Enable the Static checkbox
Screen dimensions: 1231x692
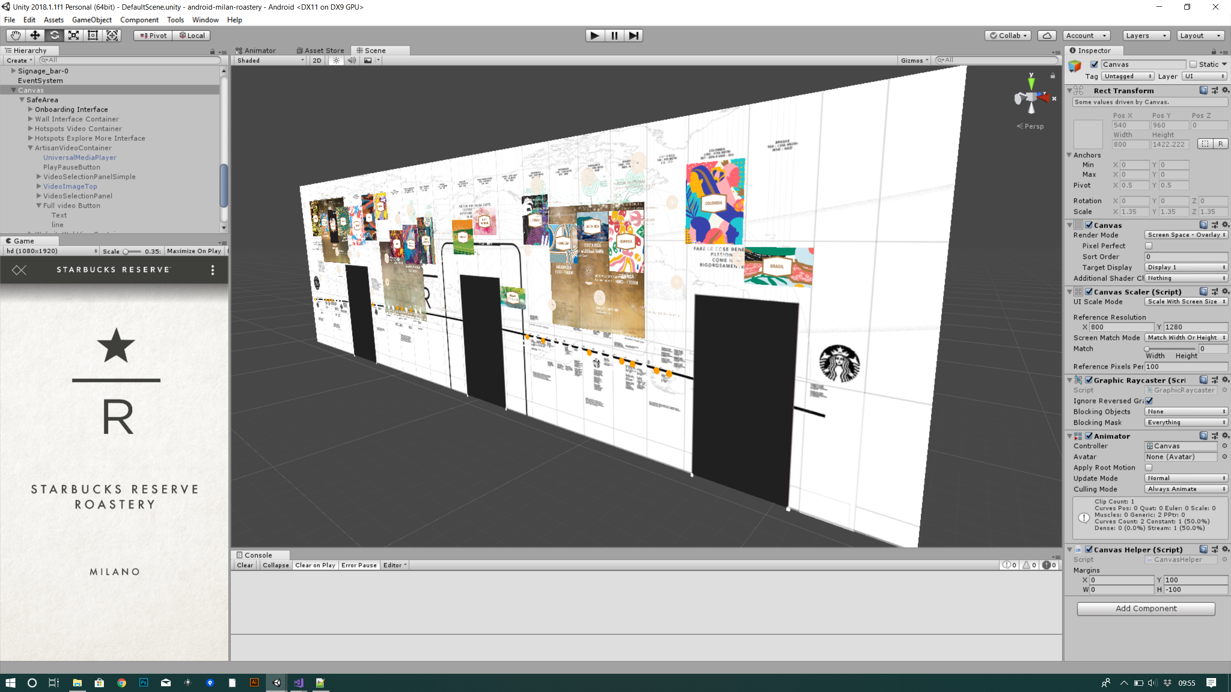pos(1193,64)
